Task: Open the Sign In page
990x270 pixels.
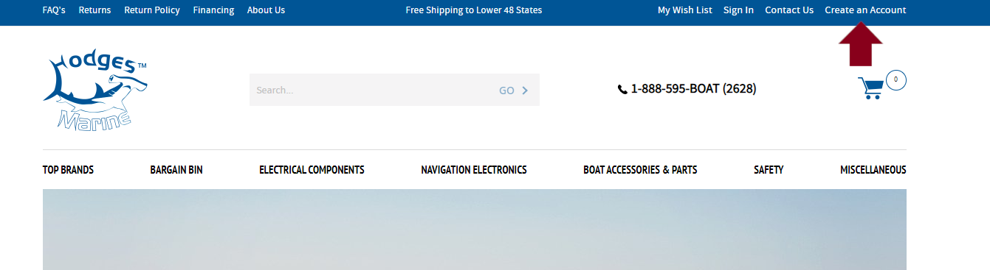Action: tap(738, 10)
